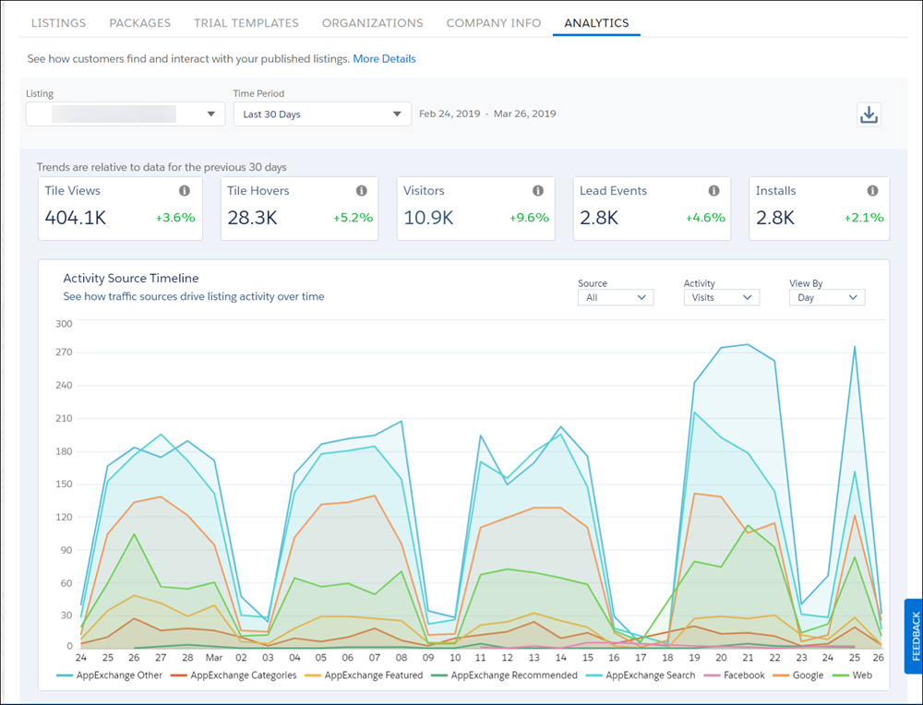Viewport: 923px width, 705px height.
Task: Switch to the Listings tab
Action: click(x=58, y=23)
